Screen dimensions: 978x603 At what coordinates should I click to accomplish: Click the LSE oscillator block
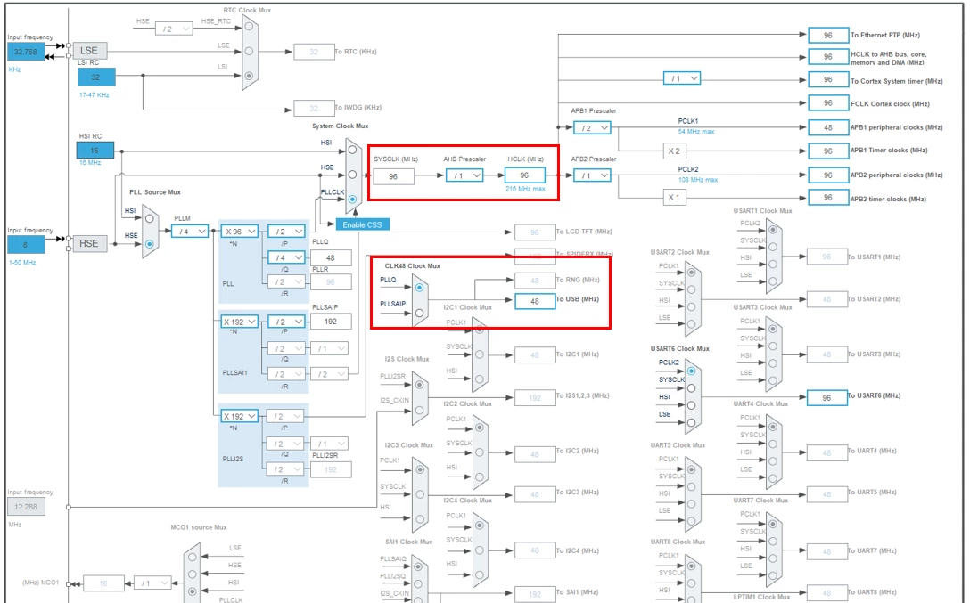tap(89, 51)
